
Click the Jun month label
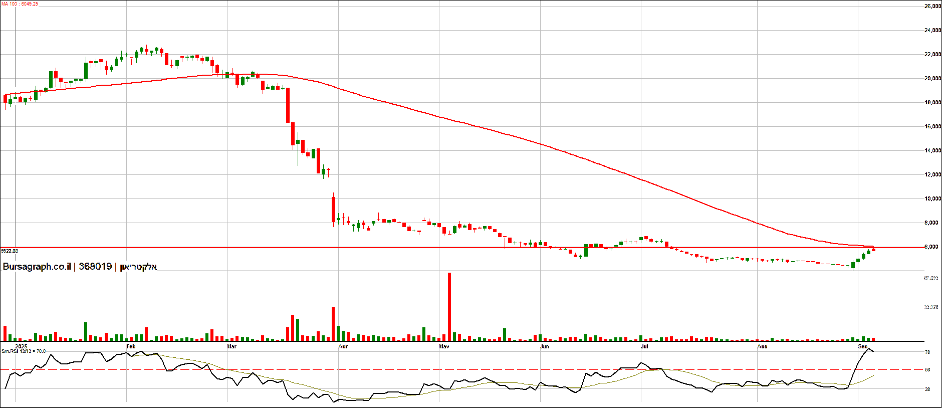(545, 346)
